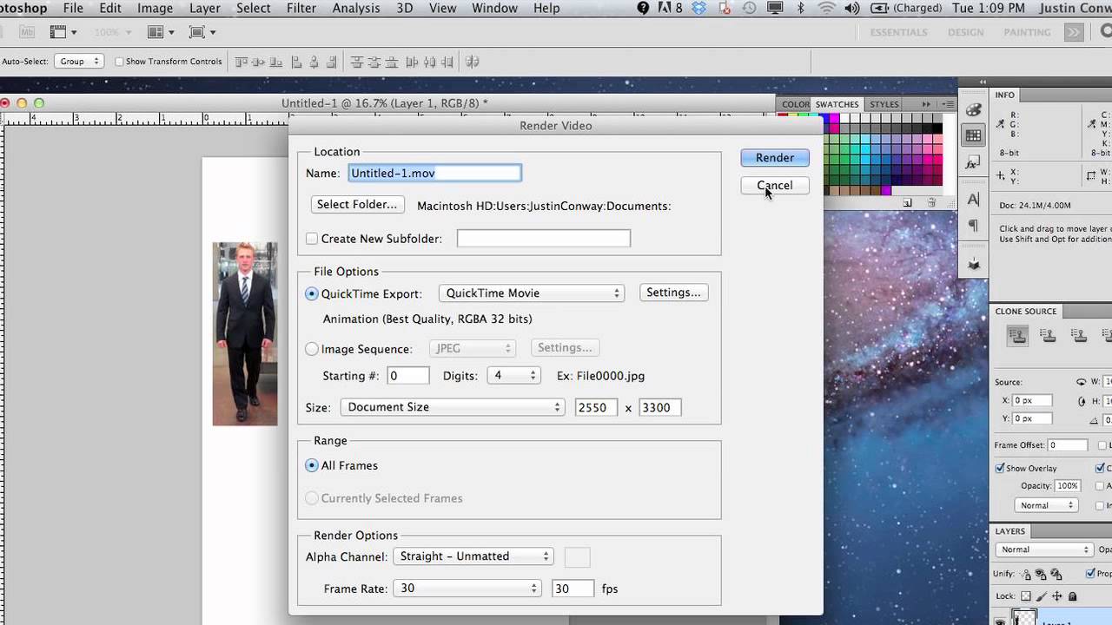Switch to Design workspace
The image size is (1112, 625).
(966, 32)
